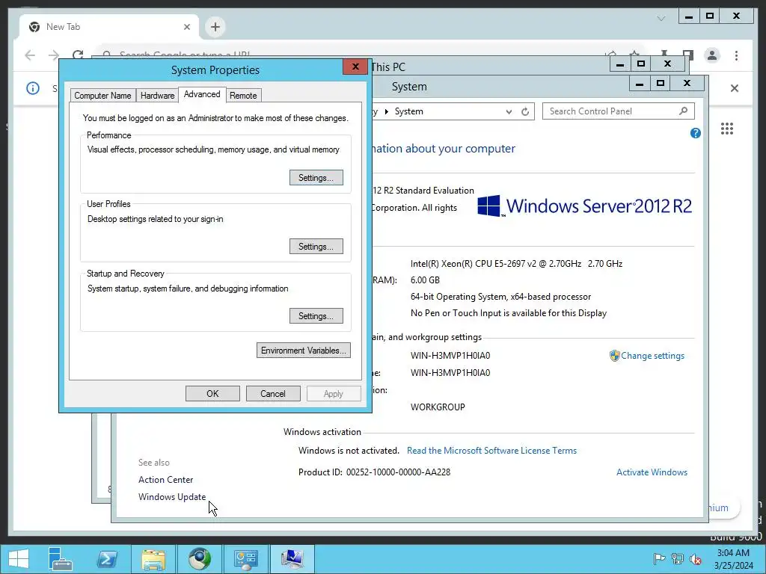Click System in the breadcrumb path
Viewport: 766px width, 574px height.
point(409,111)
